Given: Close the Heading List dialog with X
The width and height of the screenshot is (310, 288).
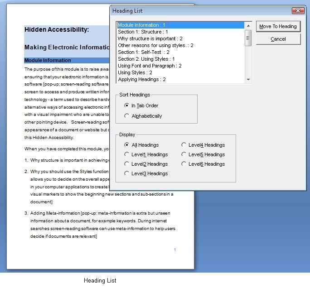Looking at the screenshot, I should click(298, 10).
